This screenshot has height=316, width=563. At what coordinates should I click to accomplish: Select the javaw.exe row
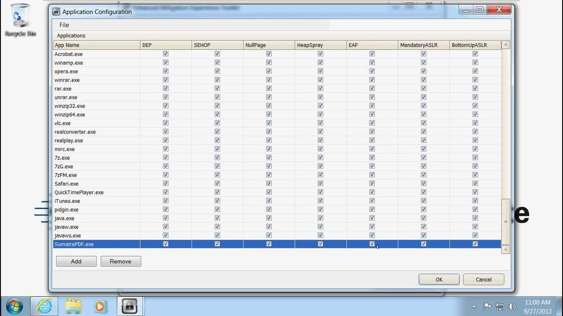pos(277,227)
